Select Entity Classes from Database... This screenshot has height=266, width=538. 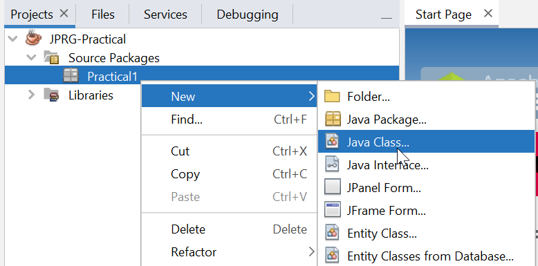[426, 256]
